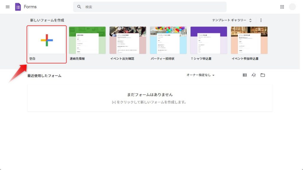Open the オーナー指定なし owner filter dropdown
This screenshot has width=303, height=170.
pyautogui.click(x=200, y=75)
